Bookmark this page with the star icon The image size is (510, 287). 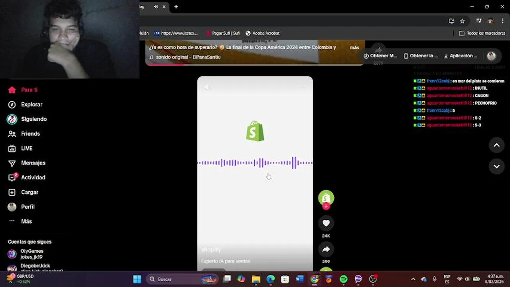[x=462, y=21]
